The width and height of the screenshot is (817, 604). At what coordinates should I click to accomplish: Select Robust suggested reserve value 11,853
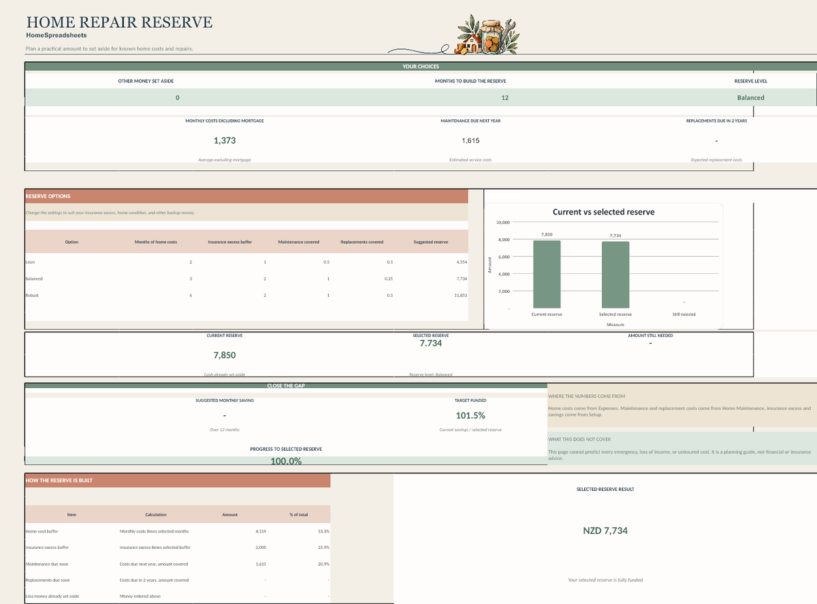(x=460, y=295)
